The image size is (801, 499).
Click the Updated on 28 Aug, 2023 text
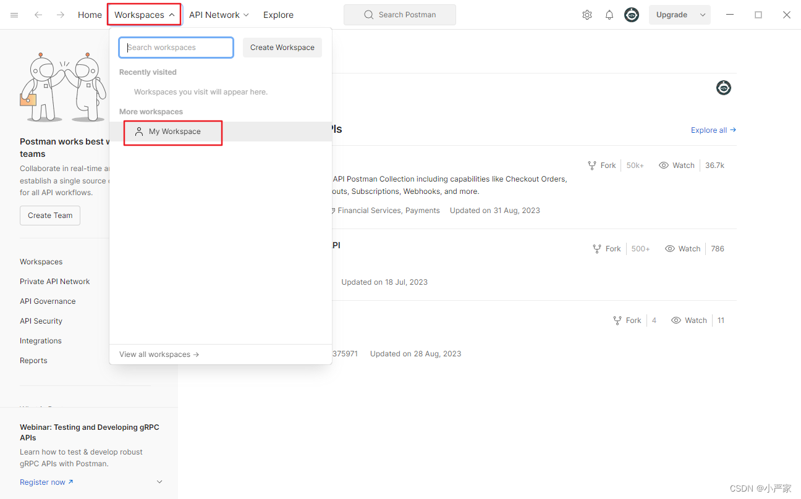415,354
